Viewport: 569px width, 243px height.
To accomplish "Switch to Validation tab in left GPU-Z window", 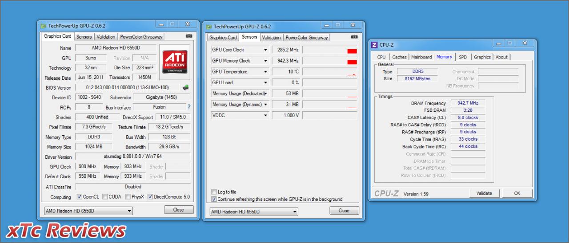I will tap(106, 37).
